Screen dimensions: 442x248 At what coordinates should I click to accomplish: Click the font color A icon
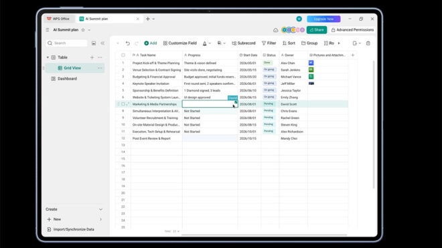[205, 43]
